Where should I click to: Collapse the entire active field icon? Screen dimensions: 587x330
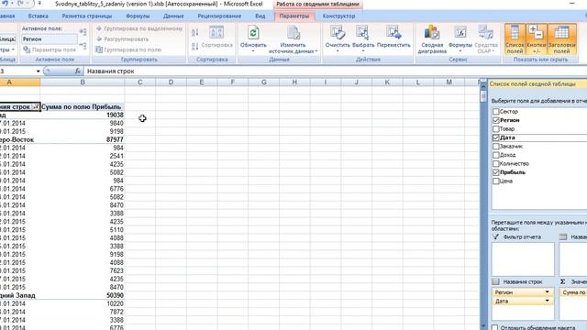point(83,46)
